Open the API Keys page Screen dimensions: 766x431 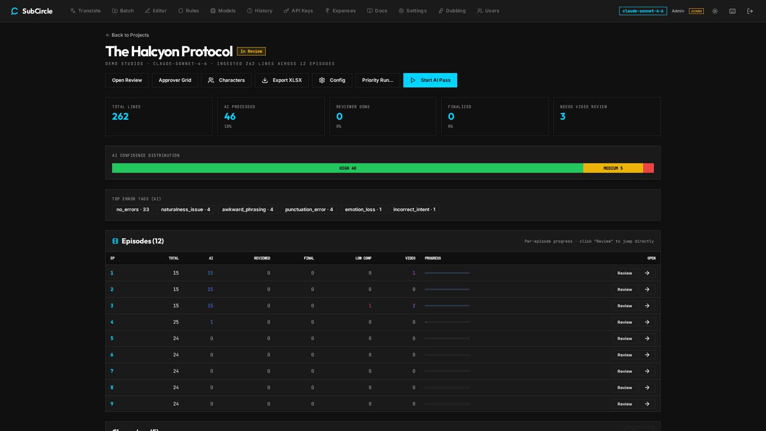298,11
